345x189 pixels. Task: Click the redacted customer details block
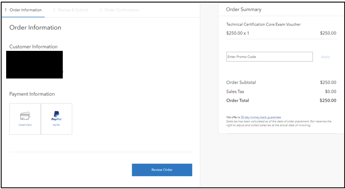click(34, 64)
